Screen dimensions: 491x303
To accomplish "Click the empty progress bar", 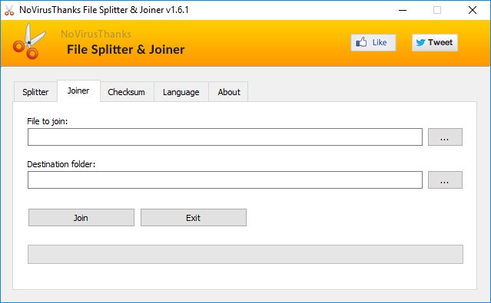I will (x=246, y=254).
